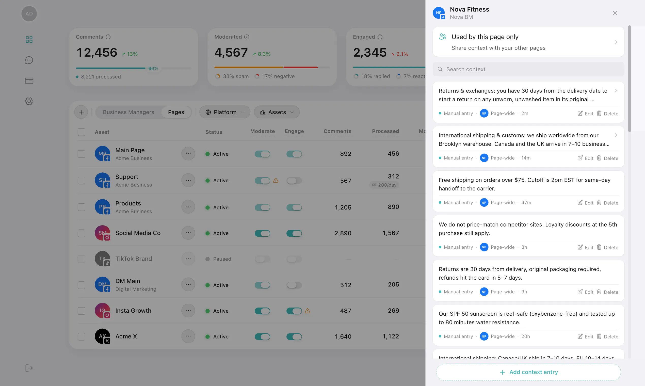Sort by the Processed column header
The height and width of the screenshot is (386, 645).
[385, 131]
